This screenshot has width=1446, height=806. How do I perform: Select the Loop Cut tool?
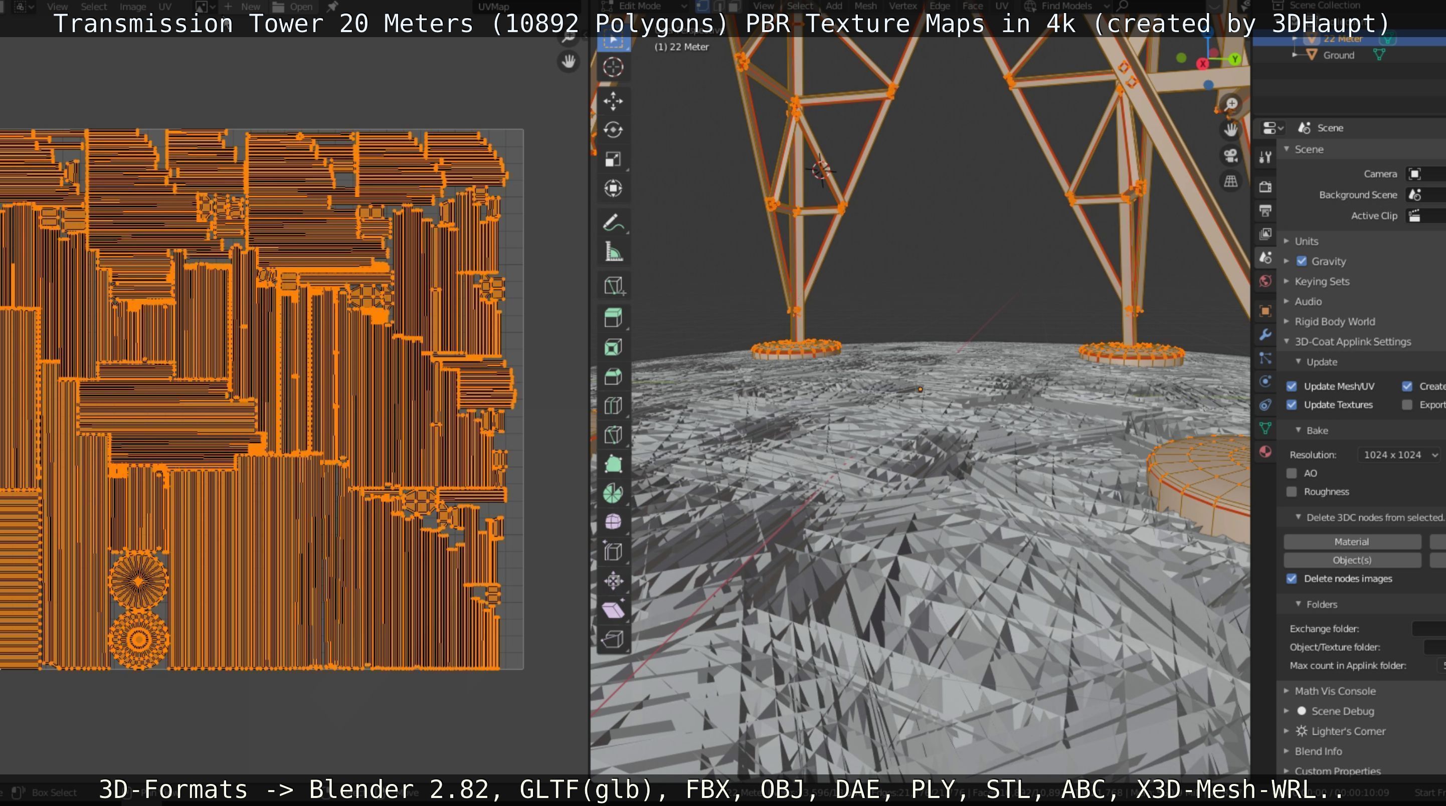click(x=613, y=406)
